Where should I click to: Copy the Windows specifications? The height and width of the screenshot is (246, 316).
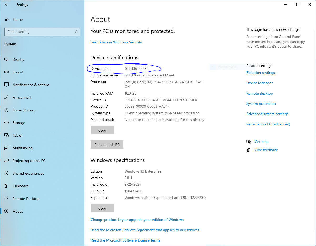103,208
